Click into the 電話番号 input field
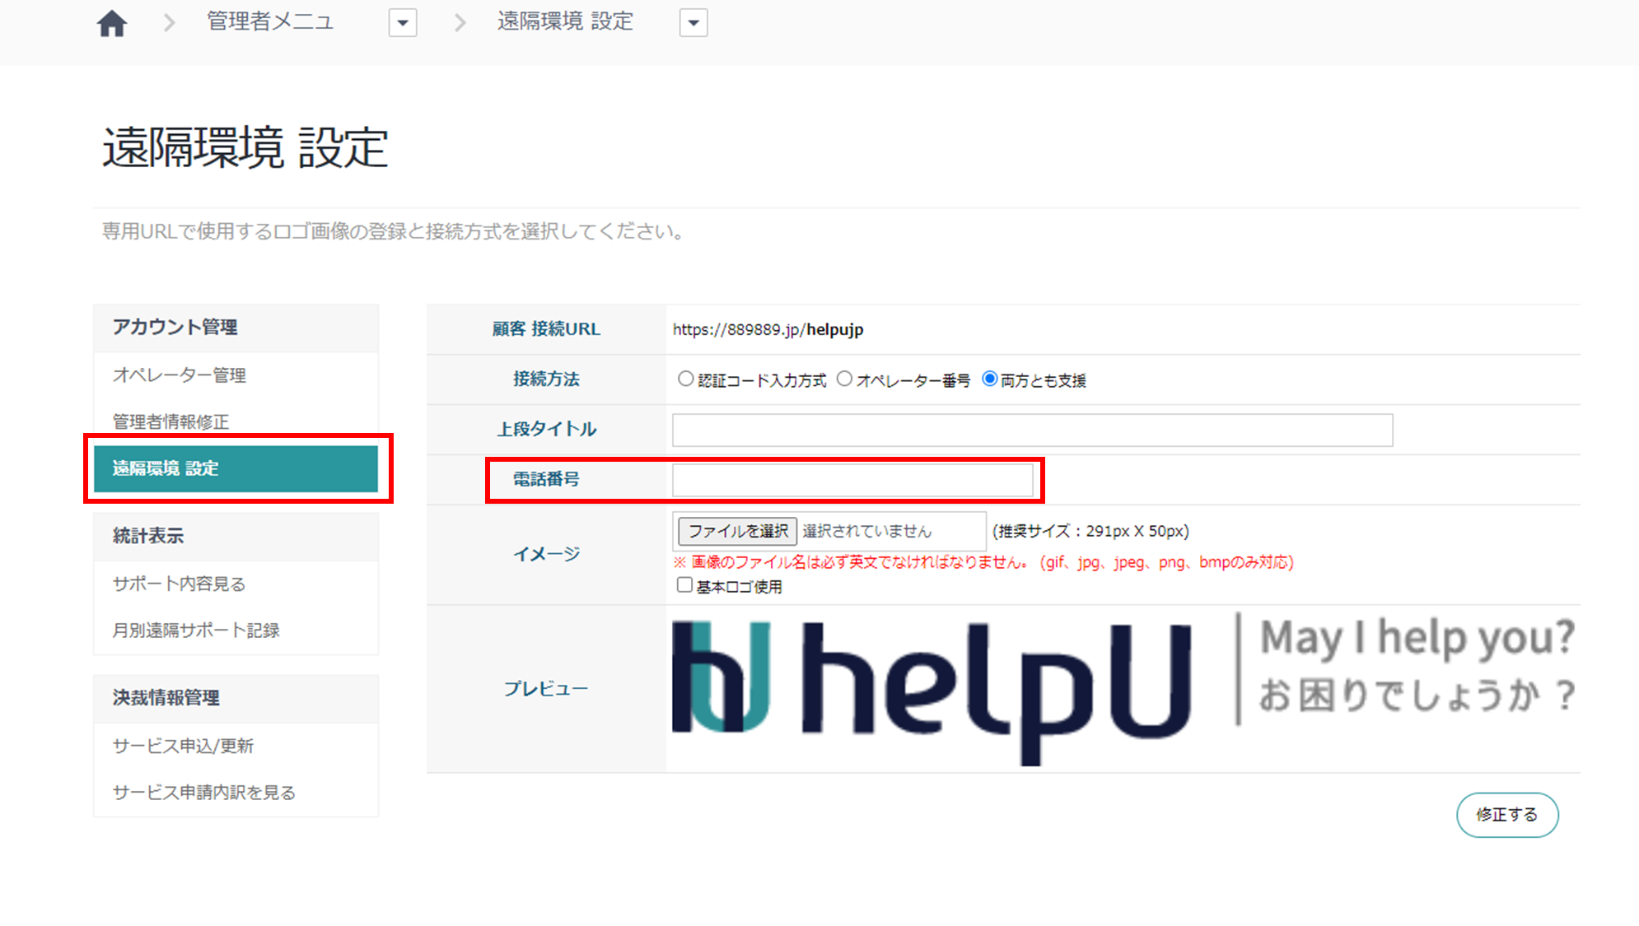The image size is (1639, 926). click(x=852, y=480)
